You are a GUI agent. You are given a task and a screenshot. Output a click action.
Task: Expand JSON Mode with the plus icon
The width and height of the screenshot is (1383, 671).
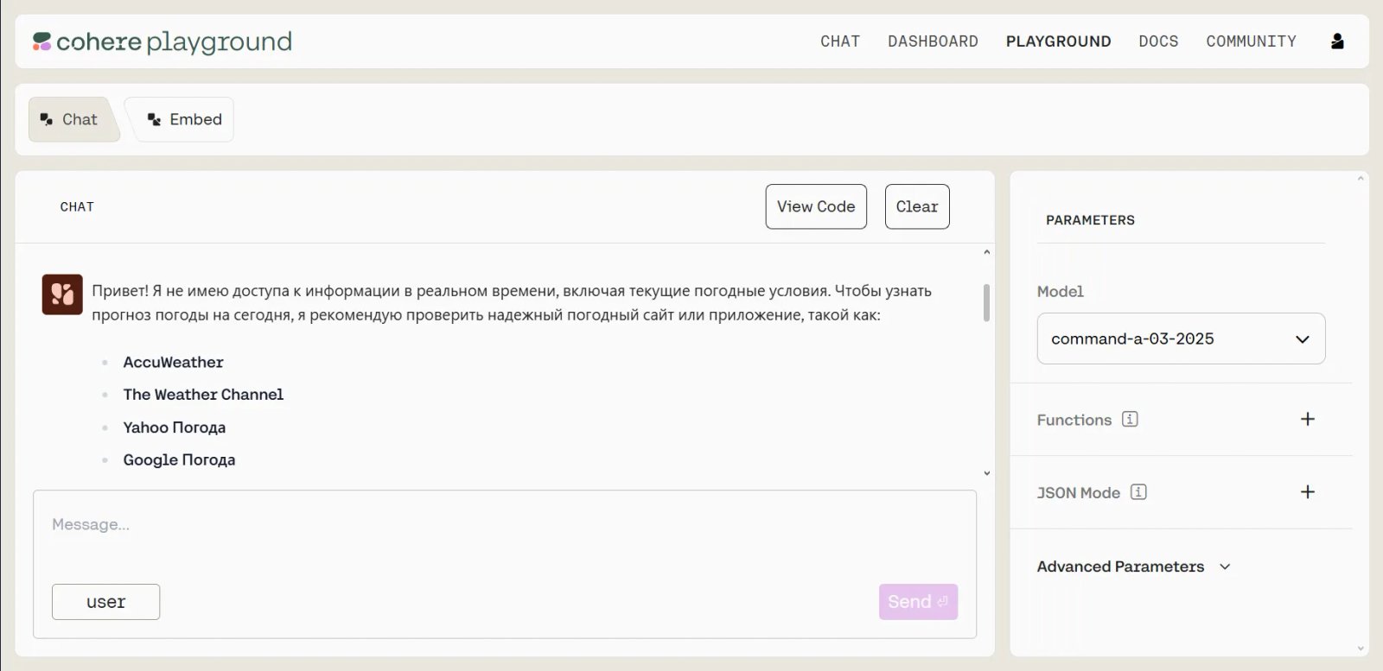click(x=1308, y=492)
